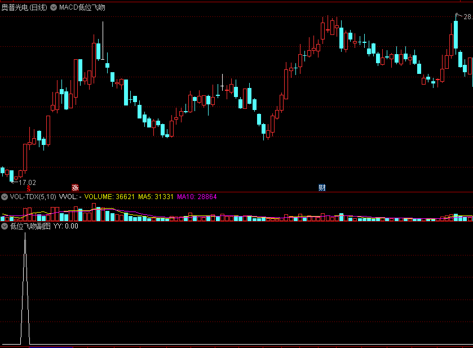This screenshot has width=473, height=348.
Task: Click the 低位飞吻副图 label
Action: pyautogui.click(x=30, y=226)
